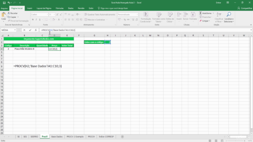Decrease font size with the smaller A
This screenshot has width=253, height=142.
click(61, 15)
